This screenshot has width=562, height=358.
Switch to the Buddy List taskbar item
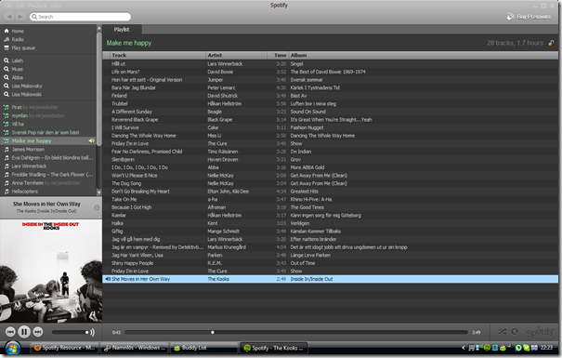[x=204, y=348]
